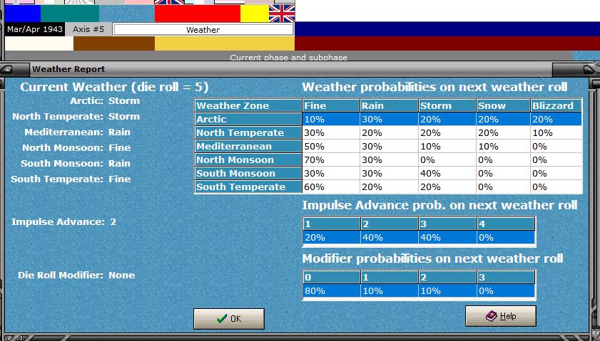Click Modifier probabilities column header 3
600x341 pixels.
pos(506,277)
